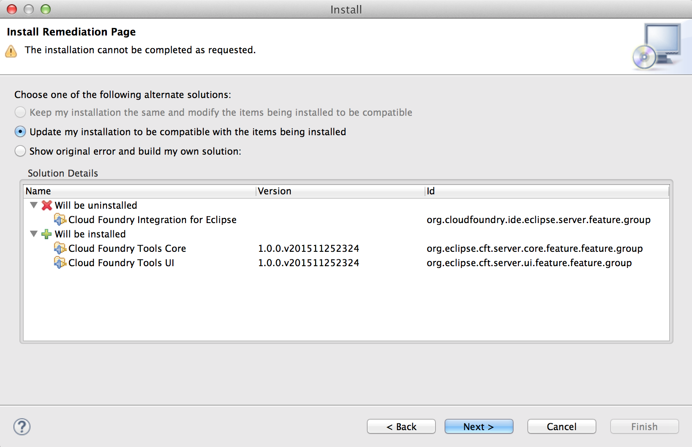Click id 'org.eclipse.cft.server.core.feature.feature.group'
This screenshot has width=692, height=447.
click(x=535, y=248)
